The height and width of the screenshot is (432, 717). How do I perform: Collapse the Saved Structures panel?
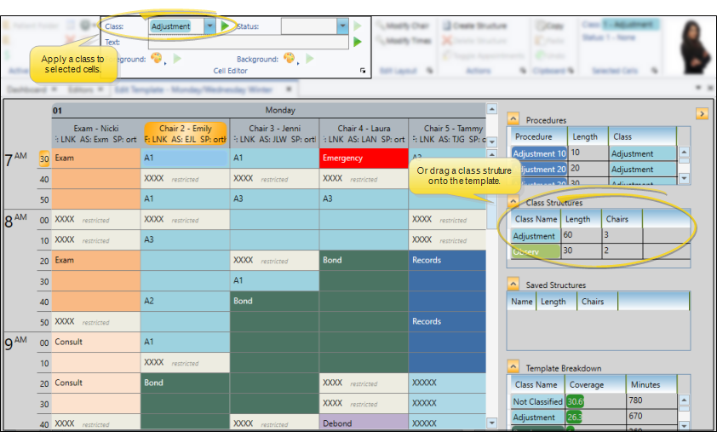[x=513, y=285]
